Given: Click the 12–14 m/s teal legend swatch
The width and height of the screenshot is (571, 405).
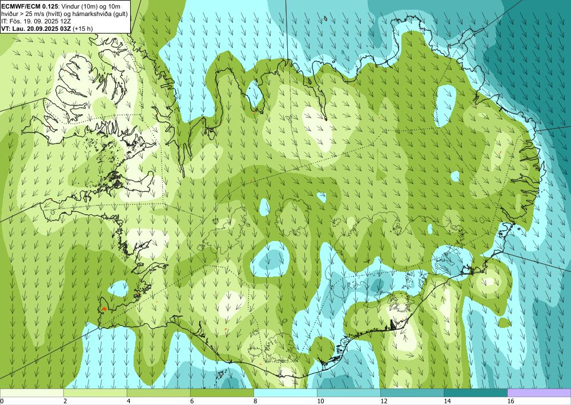Looking at the screenshot, I should coord(412,392).
